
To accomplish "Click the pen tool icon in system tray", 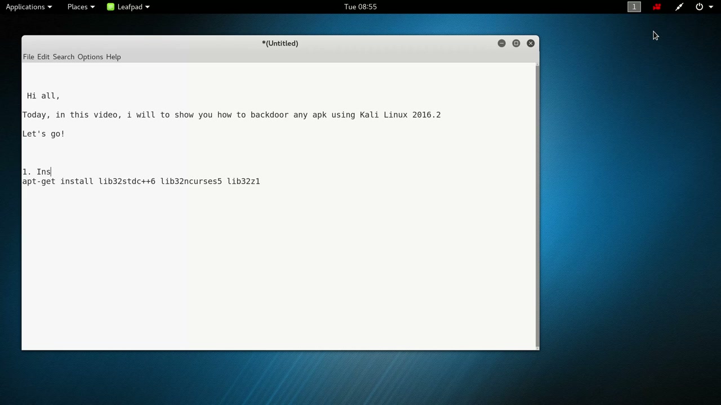I will tap(679, 7).
